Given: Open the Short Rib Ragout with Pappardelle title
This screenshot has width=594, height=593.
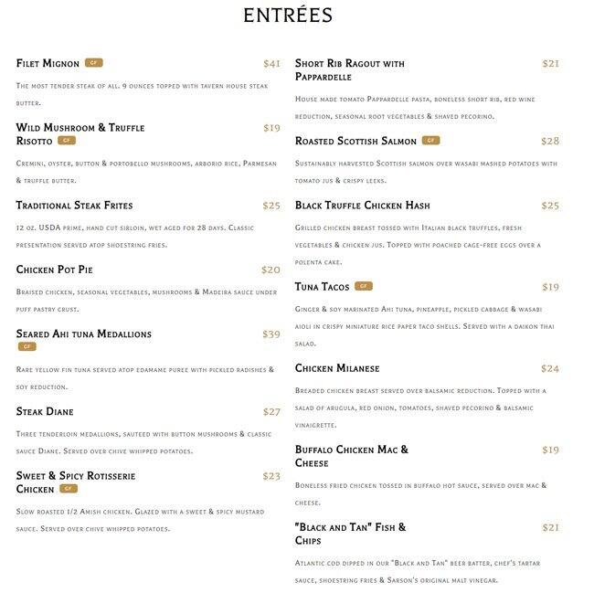Looking at the screenshot, I should (349, 70).
